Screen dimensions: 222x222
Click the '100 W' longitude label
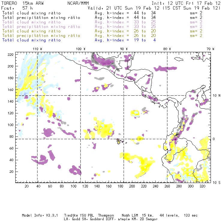click(x=81, y=49)
